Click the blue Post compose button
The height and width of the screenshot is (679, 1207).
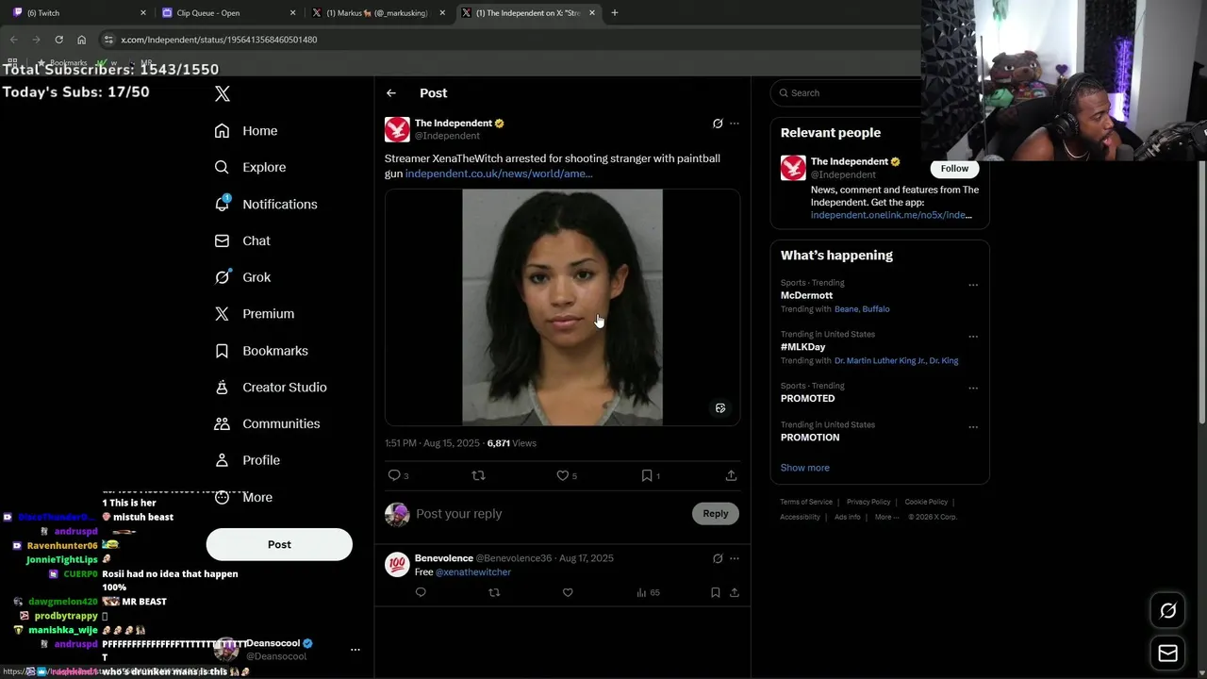point(279,544)
